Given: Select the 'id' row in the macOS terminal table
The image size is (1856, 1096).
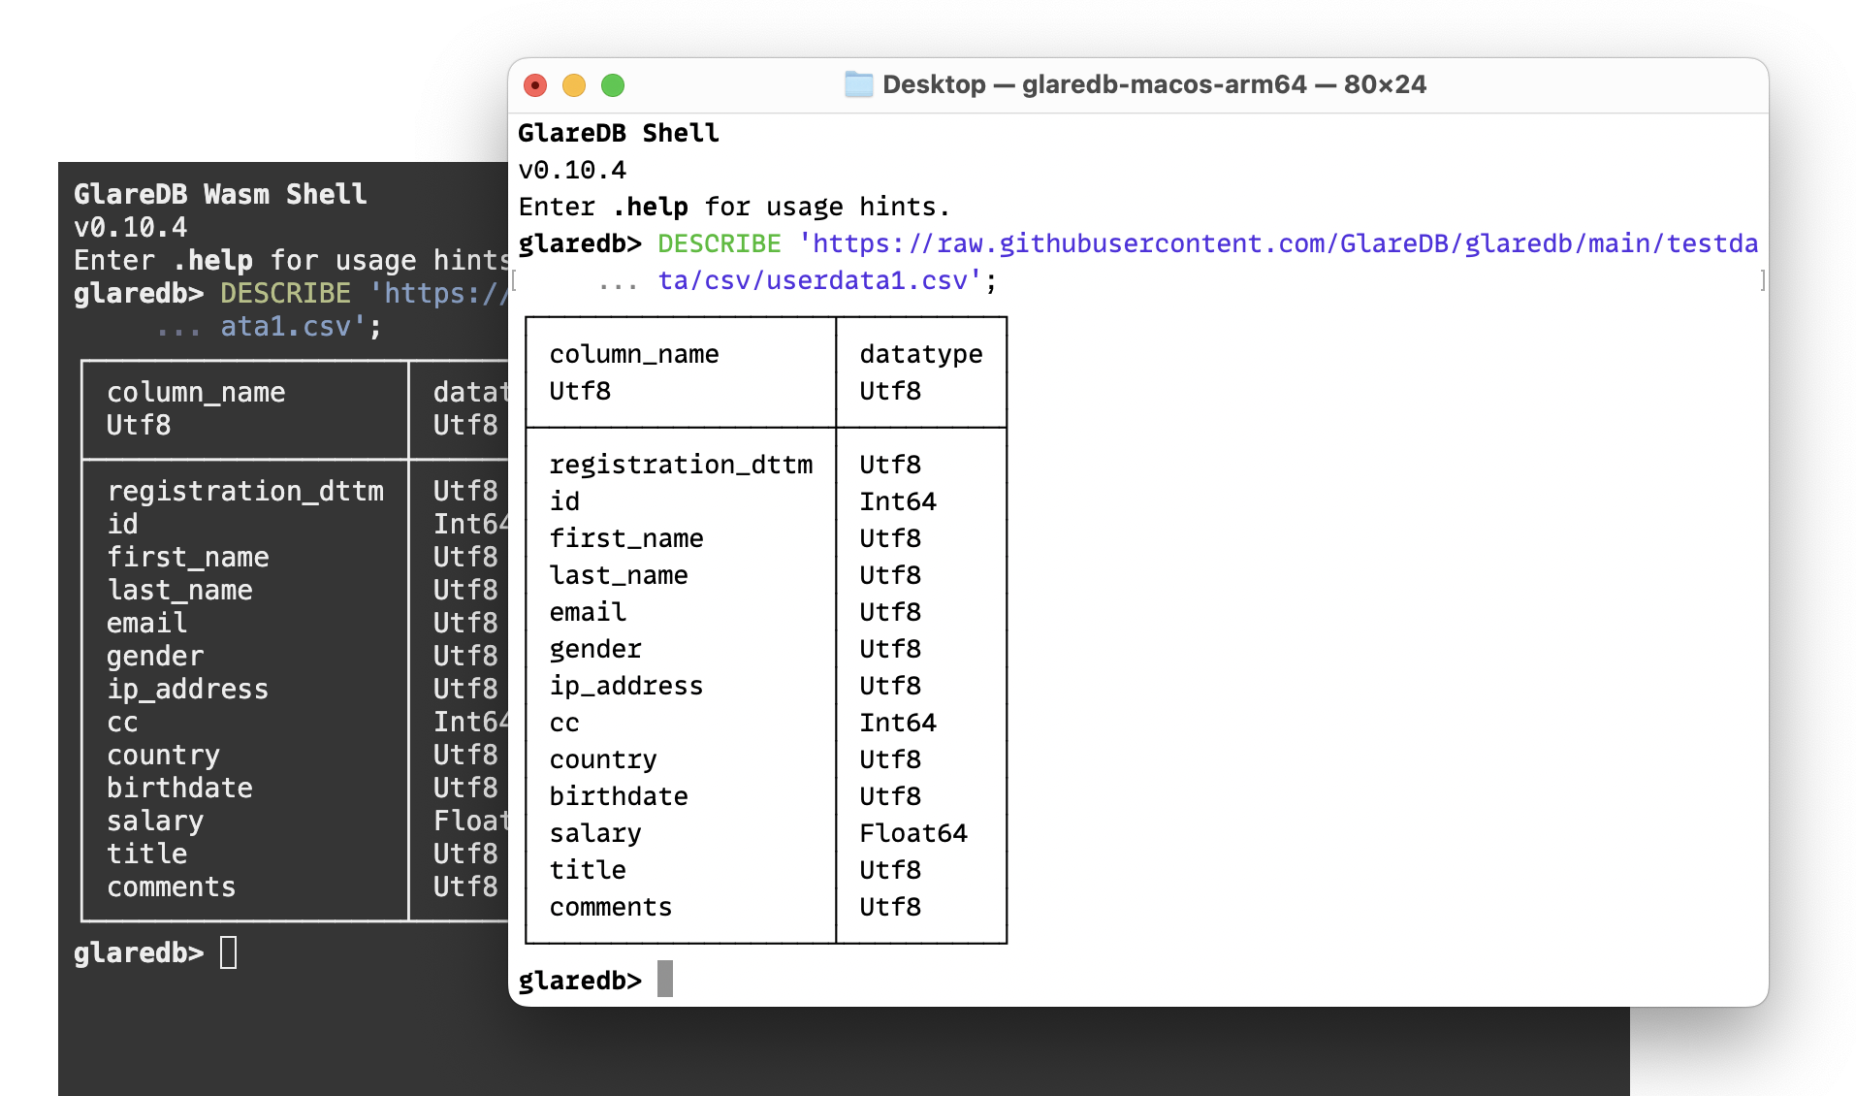Looking at the screenshot, I should [x=564, y=501].
